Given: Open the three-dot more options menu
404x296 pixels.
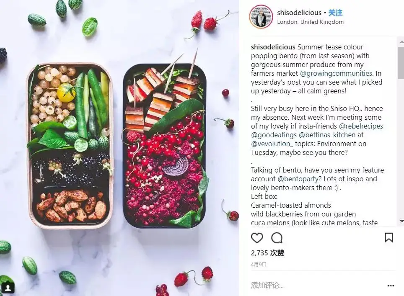Looking at the screenshot, I should point(391,286).
